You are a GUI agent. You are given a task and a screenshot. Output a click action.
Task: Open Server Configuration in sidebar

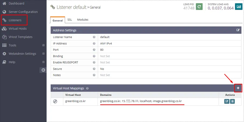tap(23, 12)
